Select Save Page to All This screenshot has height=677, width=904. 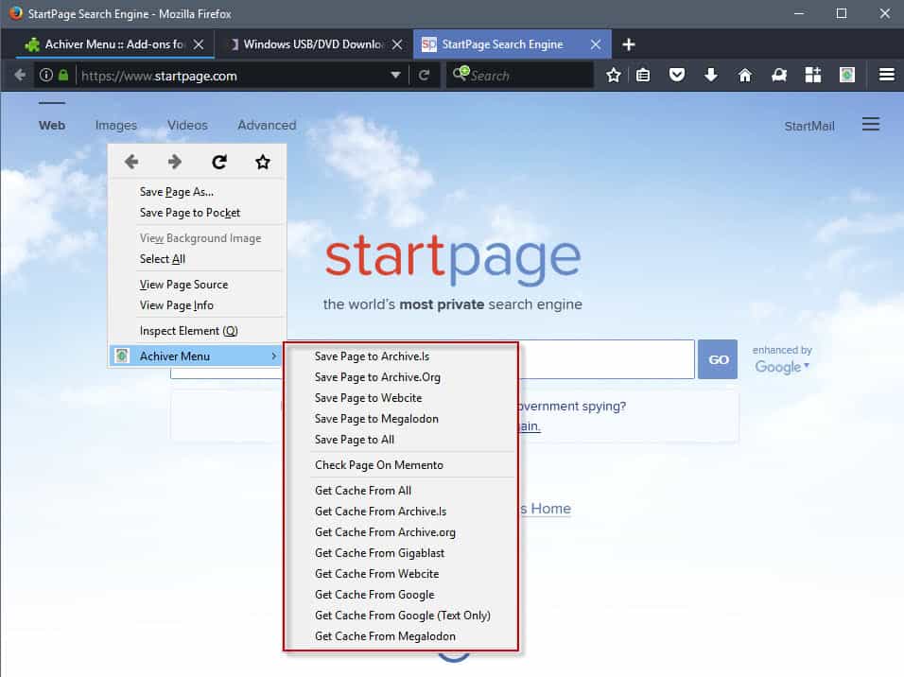401,440
